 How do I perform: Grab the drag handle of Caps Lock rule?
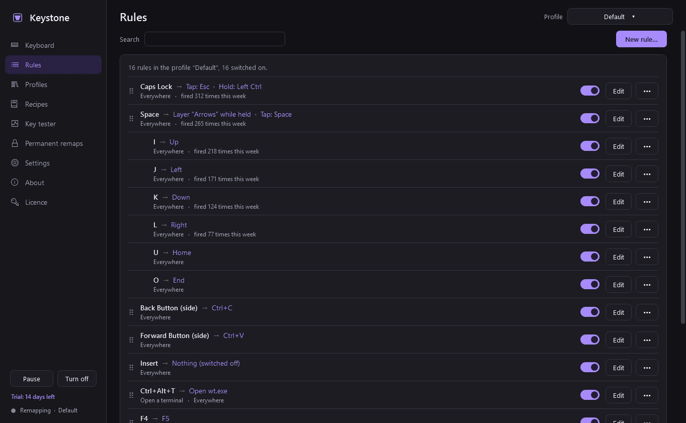(131, 91)
